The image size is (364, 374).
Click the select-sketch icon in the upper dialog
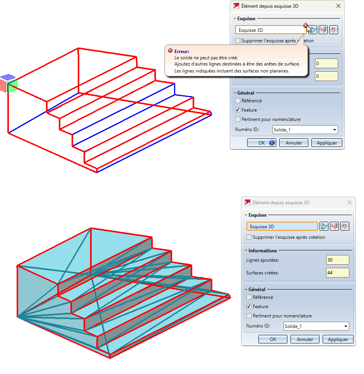point(313,30)
